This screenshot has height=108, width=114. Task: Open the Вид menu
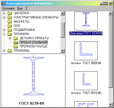click(20, 8)
